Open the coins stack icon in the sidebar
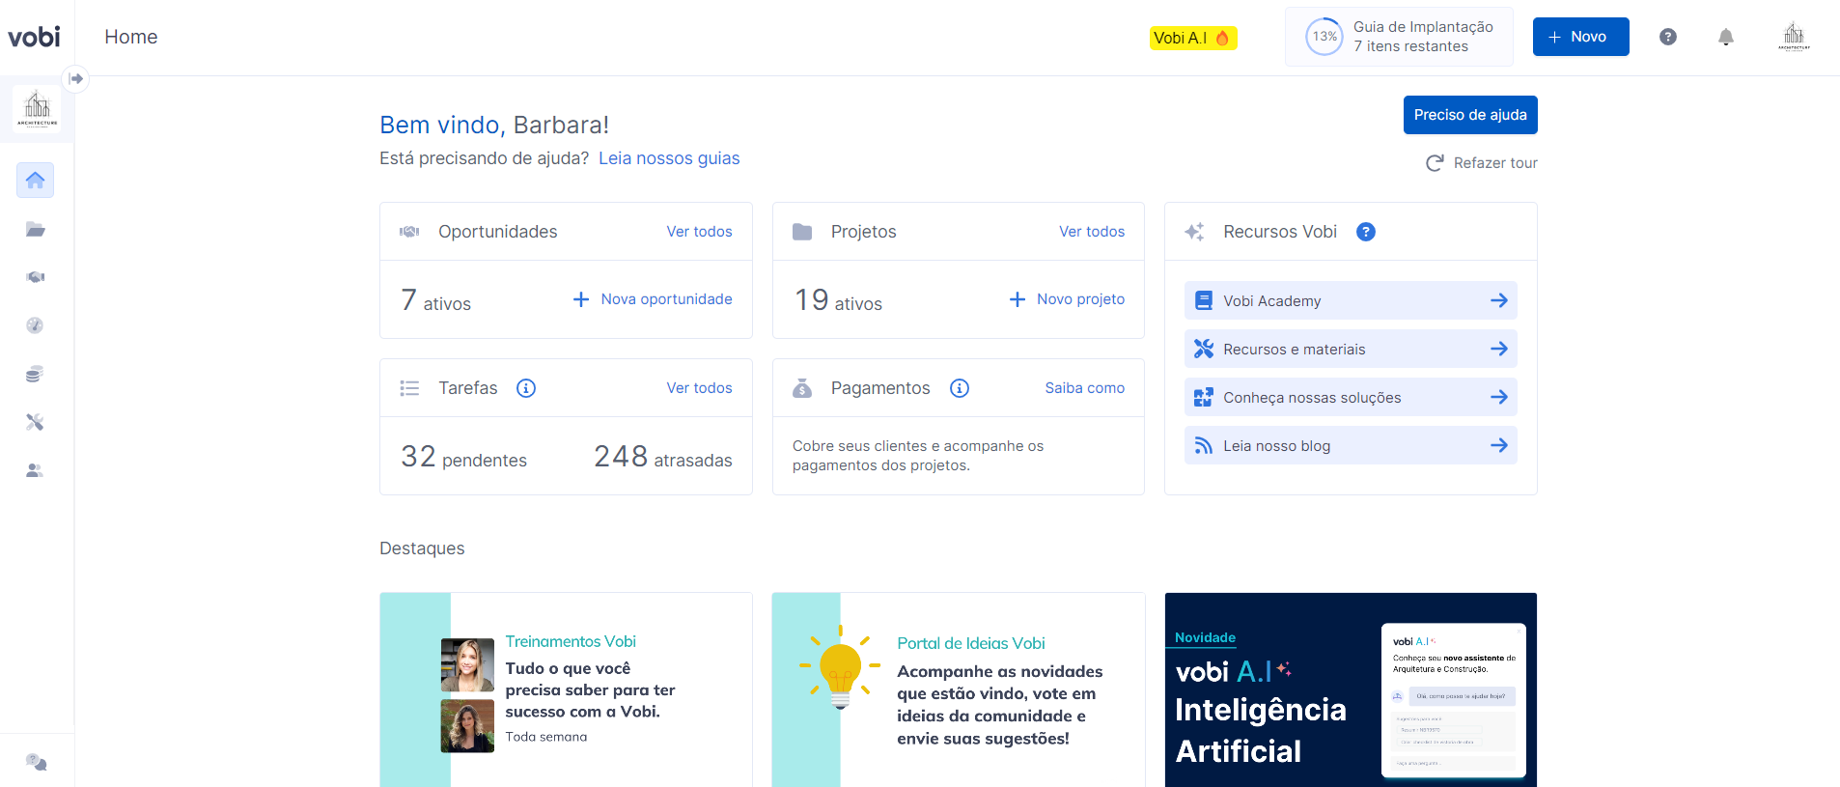Viewport: 1840px width, 787px height. [35, 374]
